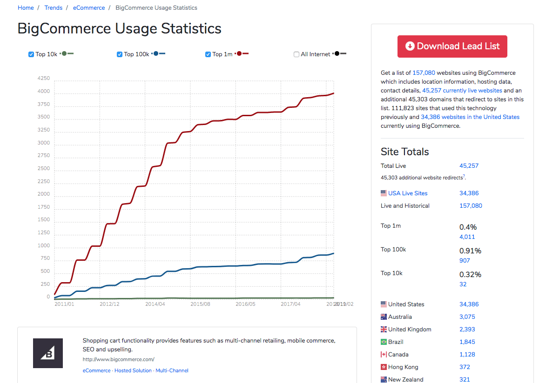
Task: Click the BigCommerce logo thumbnail
Action: (48, 353)
